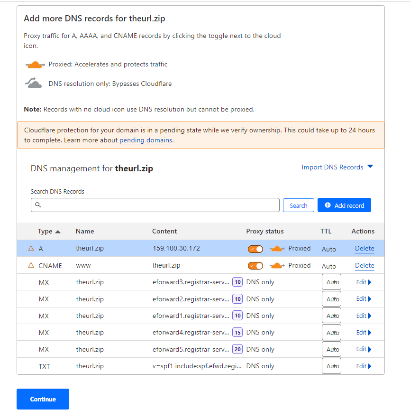The width and height of the screenshot is (410, 419).
Task: Expand Edit for eforward5 MX record
Action: pyautogui.click(x=364, y=349)
